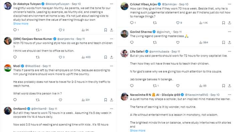This screenshot has width=234, height=132.
Task: Retweet Life Safari's post
Action: pyautogui.click(x=155, y=86)
